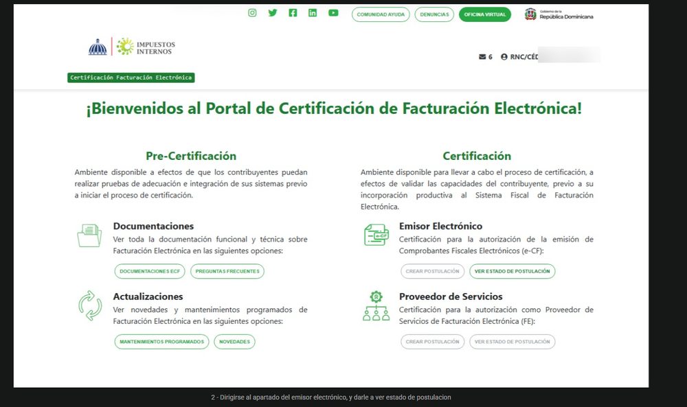Screen dimensions: 687x407
Task: Click the Pre-Certificación heading
Action: (x=191, y=156)
